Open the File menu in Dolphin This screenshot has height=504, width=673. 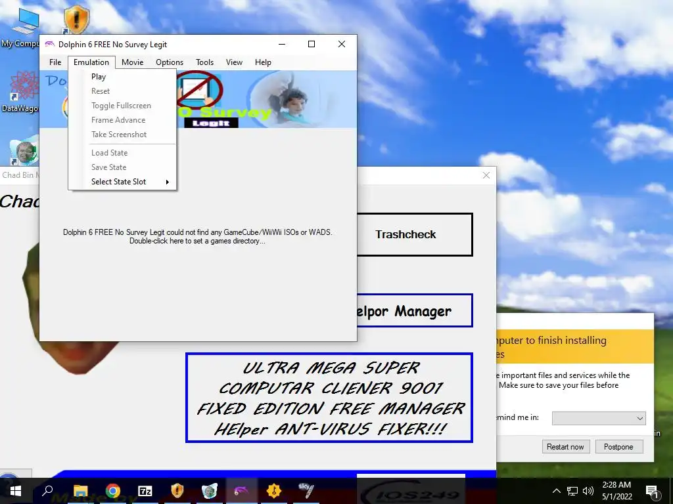click(55, 62)
